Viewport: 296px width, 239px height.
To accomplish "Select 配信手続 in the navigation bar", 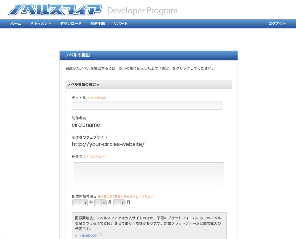I will (98, 24).
